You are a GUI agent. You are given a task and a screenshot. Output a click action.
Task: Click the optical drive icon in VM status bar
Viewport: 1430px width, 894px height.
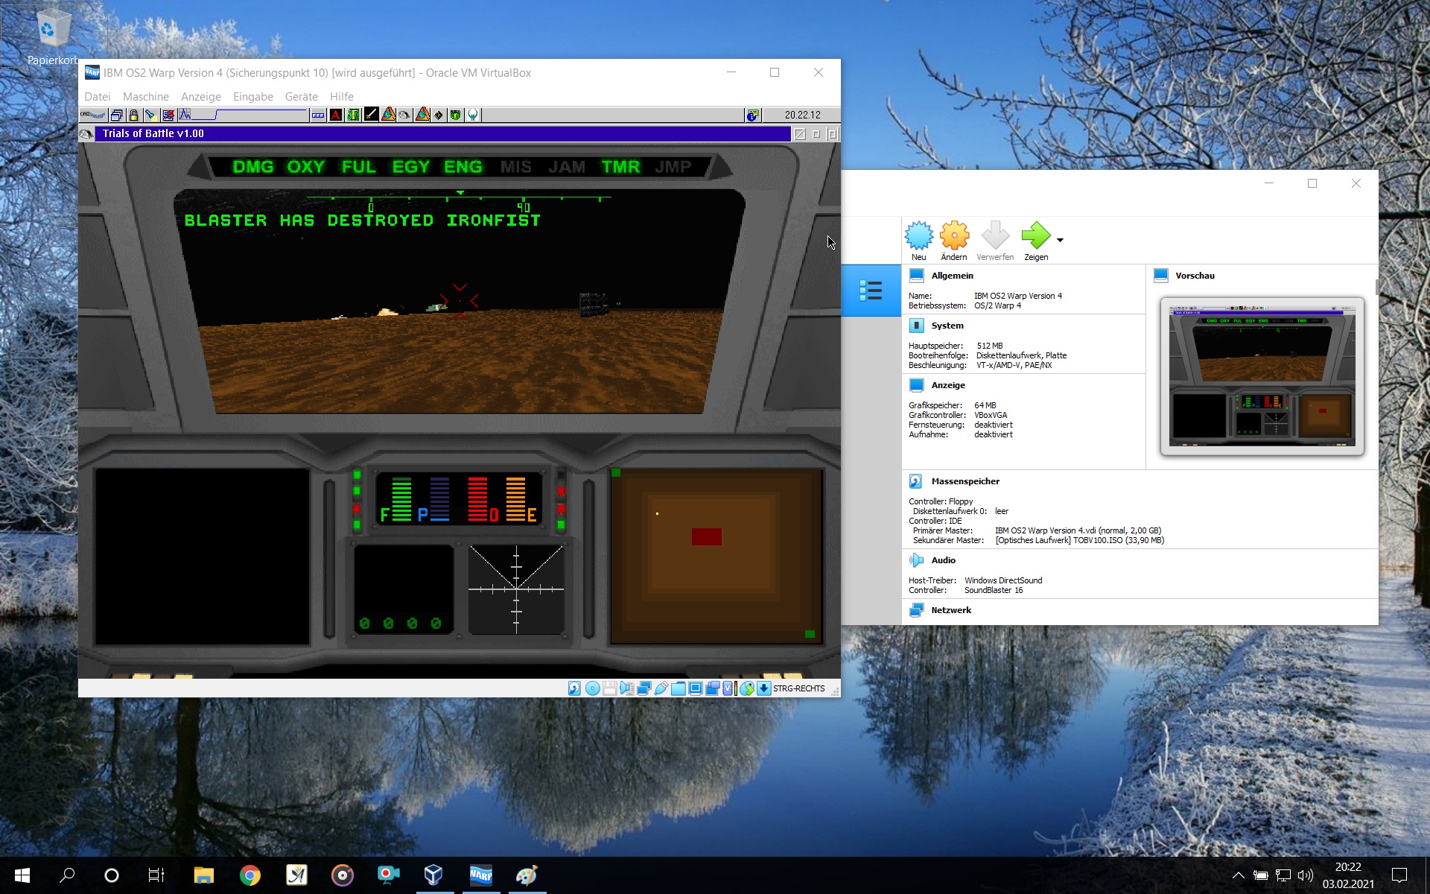(x=592, y=688)
